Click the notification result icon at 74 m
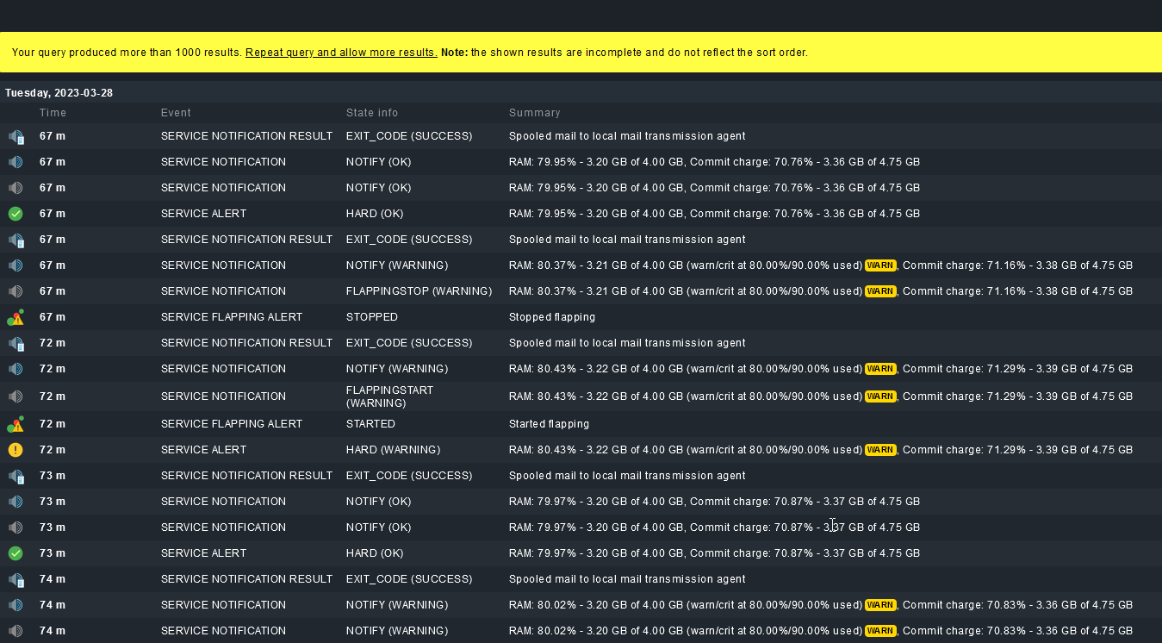Viewport: 1162px width, 643px height. [16, 579]
